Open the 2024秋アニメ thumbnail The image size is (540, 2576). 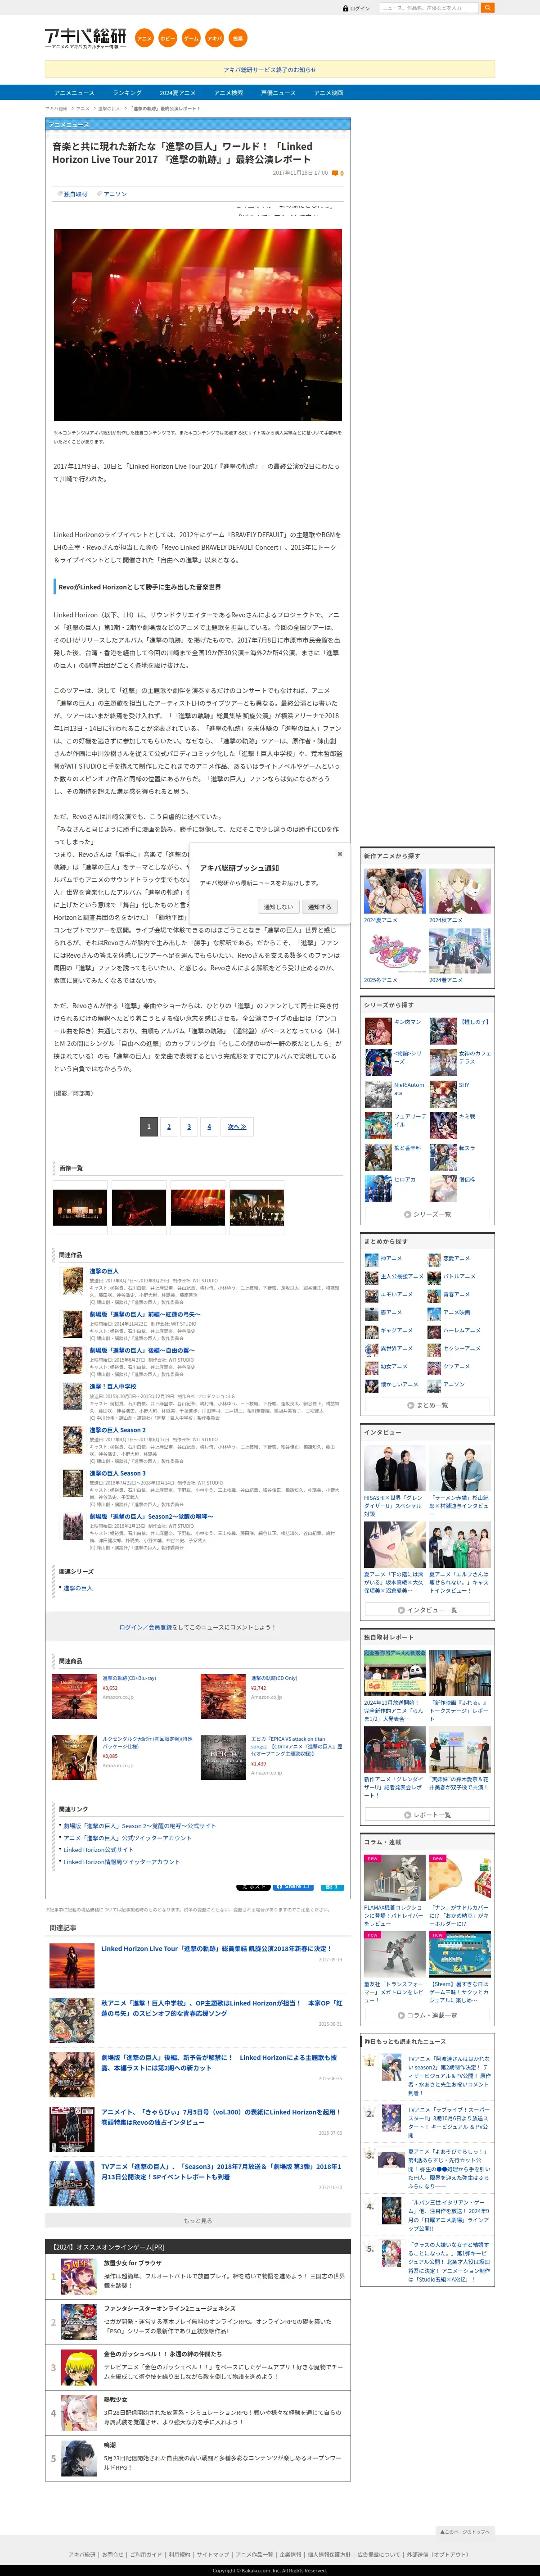click(460, 890)
